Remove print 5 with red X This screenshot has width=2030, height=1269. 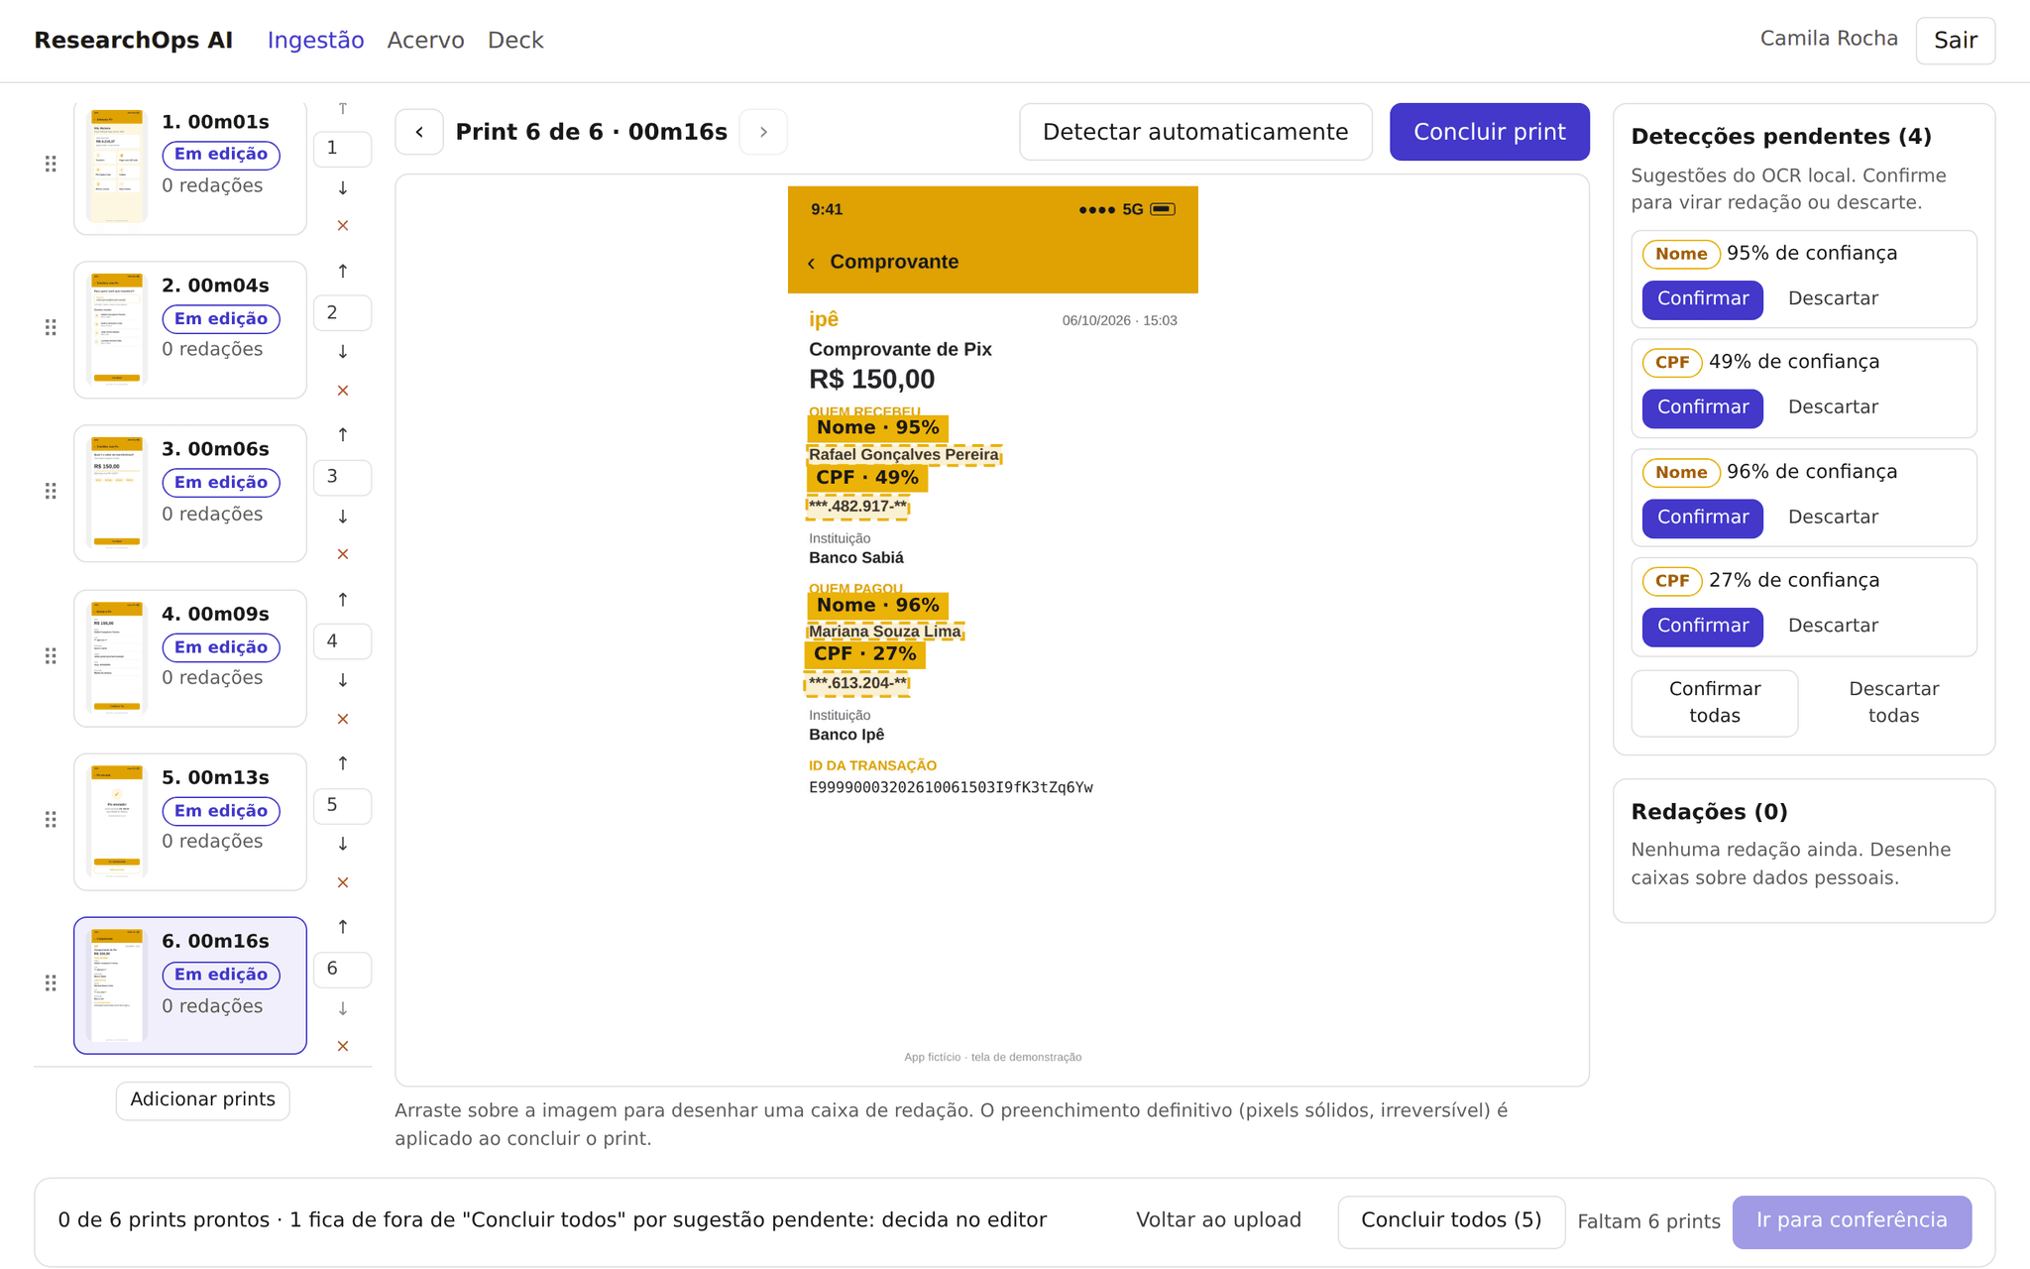343,882
